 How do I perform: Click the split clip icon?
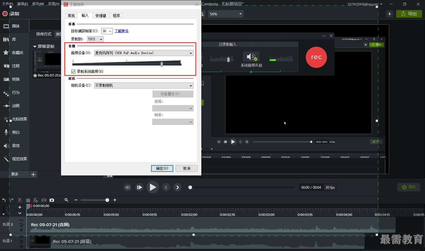coord(44,200)
